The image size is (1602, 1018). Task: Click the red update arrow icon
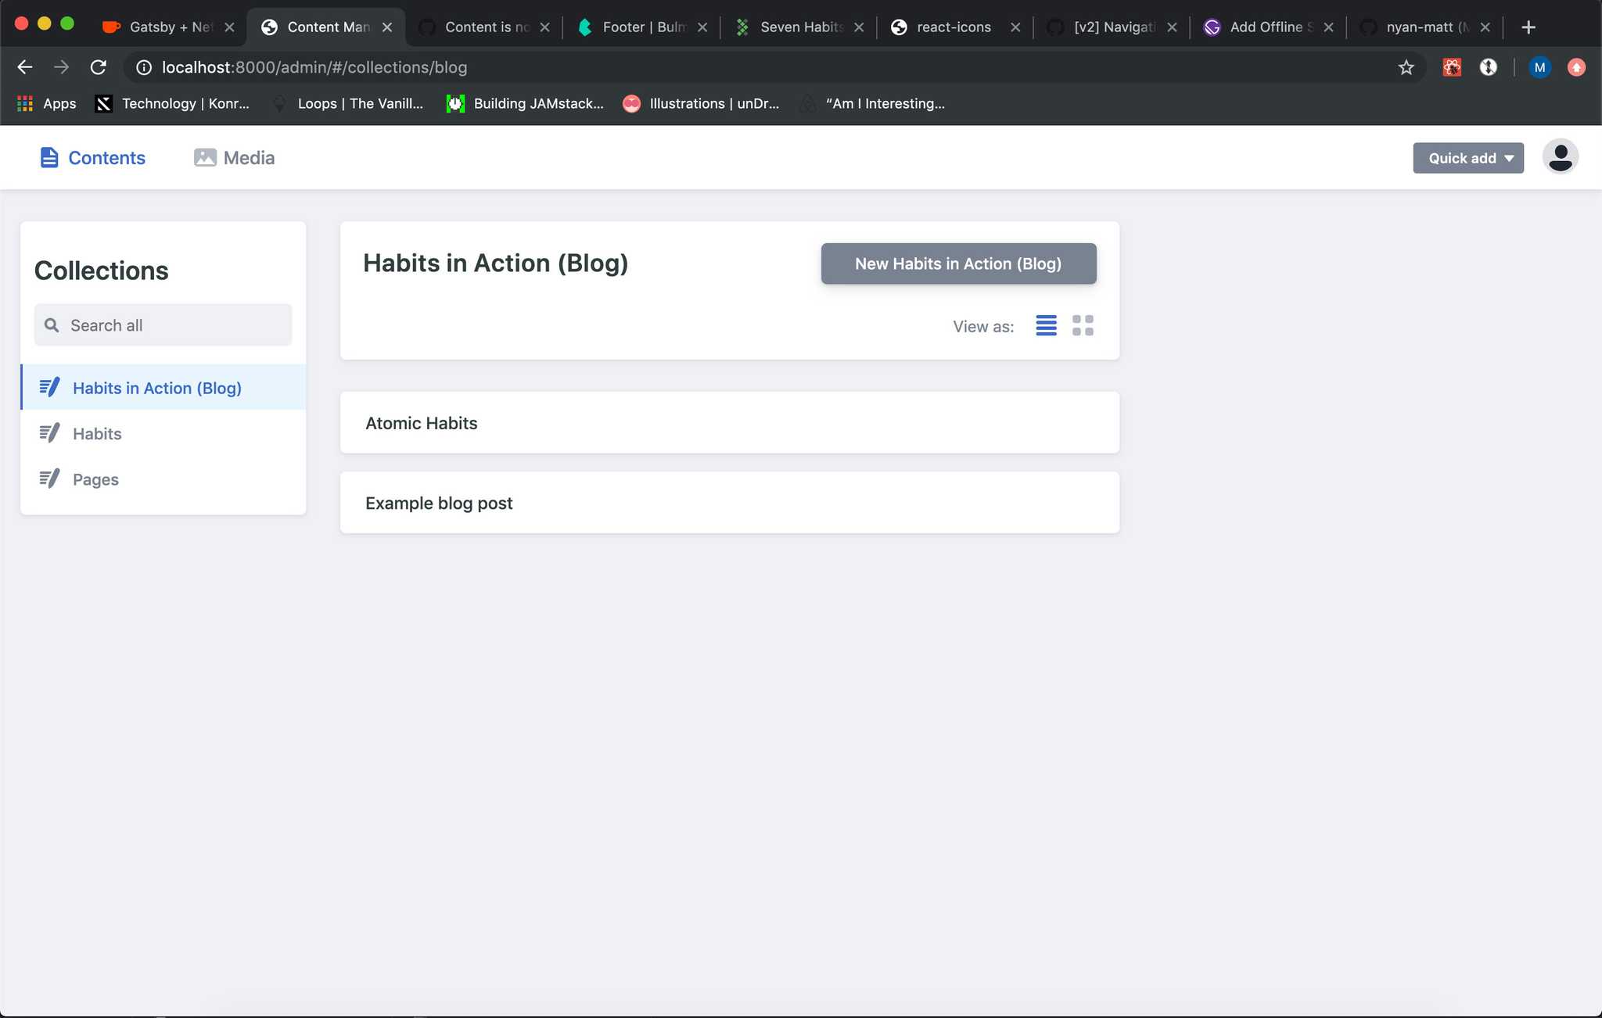point(1576,68)
